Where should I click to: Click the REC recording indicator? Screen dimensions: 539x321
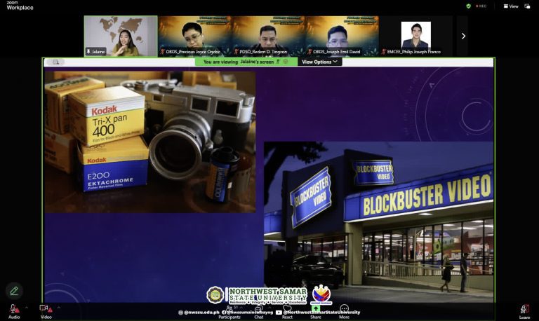pyautogui.click(x=481, y=6)
